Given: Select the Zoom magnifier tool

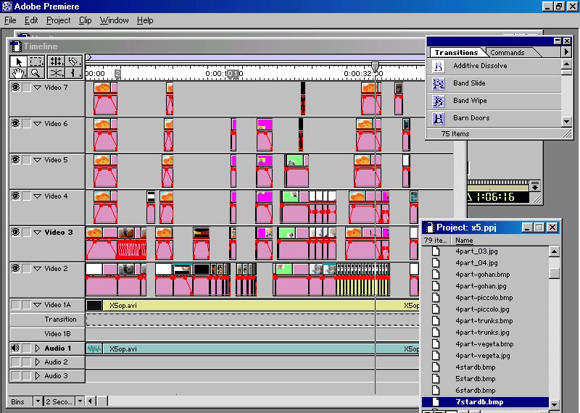Looking at the screenshot, I should click(36, 73).
